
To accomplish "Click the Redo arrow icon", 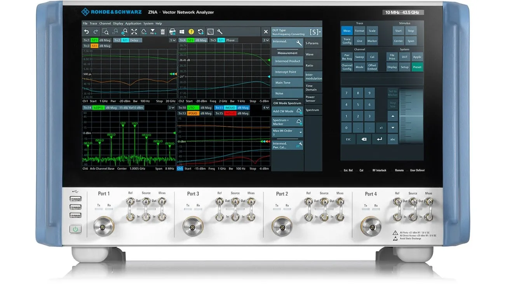I will click(96, 31).
